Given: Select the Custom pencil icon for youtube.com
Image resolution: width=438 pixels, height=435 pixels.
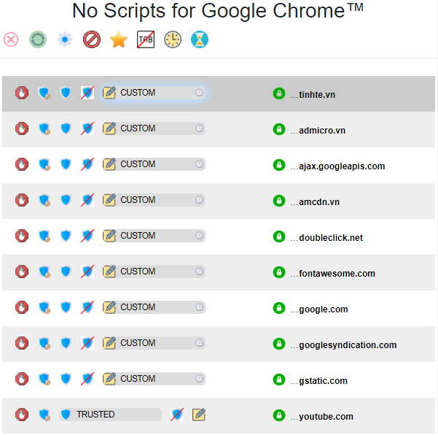Looking at the screenshot, I should coord(199,415).
